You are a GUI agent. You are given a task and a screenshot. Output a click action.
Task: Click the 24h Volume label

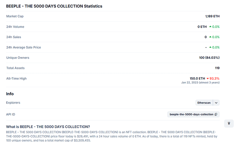15,27
